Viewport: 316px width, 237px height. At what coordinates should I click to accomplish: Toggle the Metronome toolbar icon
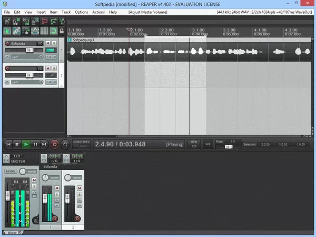[x=62, y=21]
